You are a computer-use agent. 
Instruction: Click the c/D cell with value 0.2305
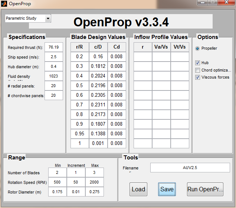pos(98,95)
